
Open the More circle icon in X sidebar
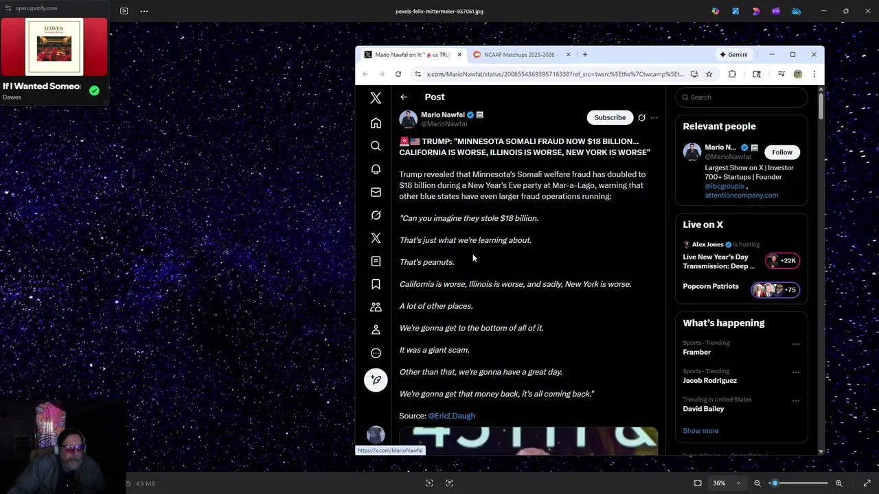376,353
